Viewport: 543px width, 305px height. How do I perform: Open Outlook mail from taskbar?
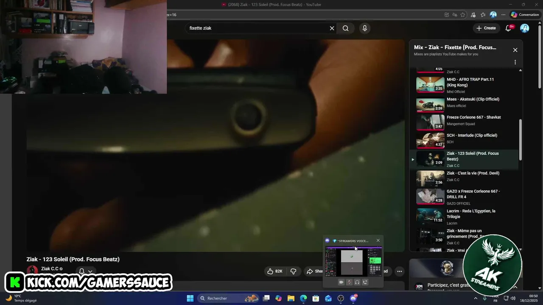pos(328,298)
